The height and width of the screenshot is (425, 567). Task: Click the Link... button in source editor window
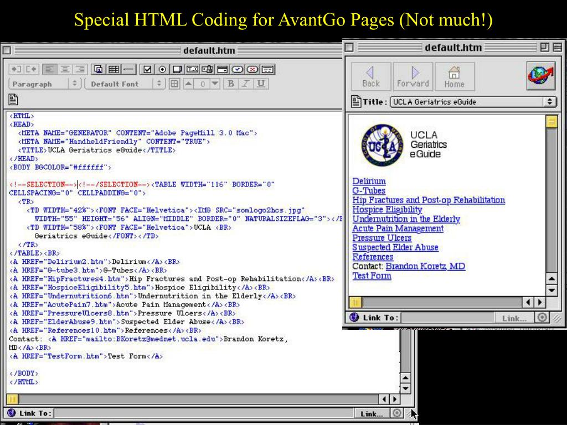(372, 413)
